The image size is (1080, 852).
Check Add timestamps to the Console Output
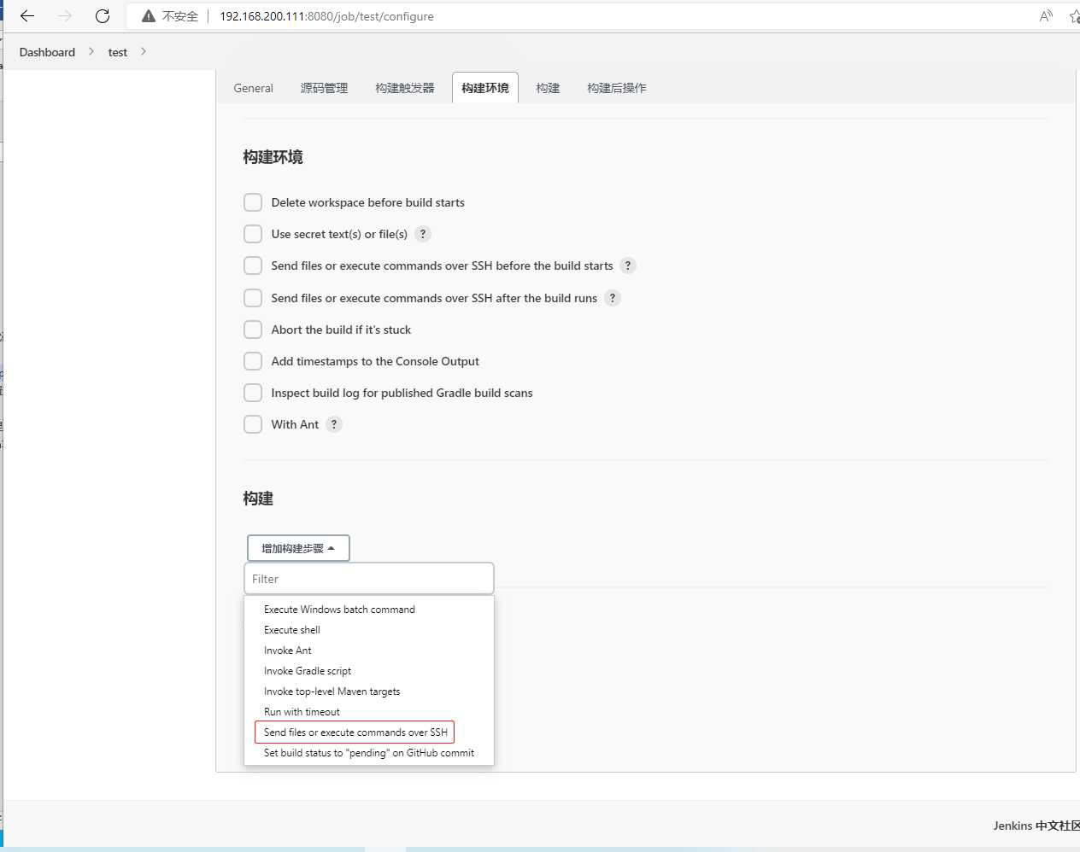click(253, 361)
